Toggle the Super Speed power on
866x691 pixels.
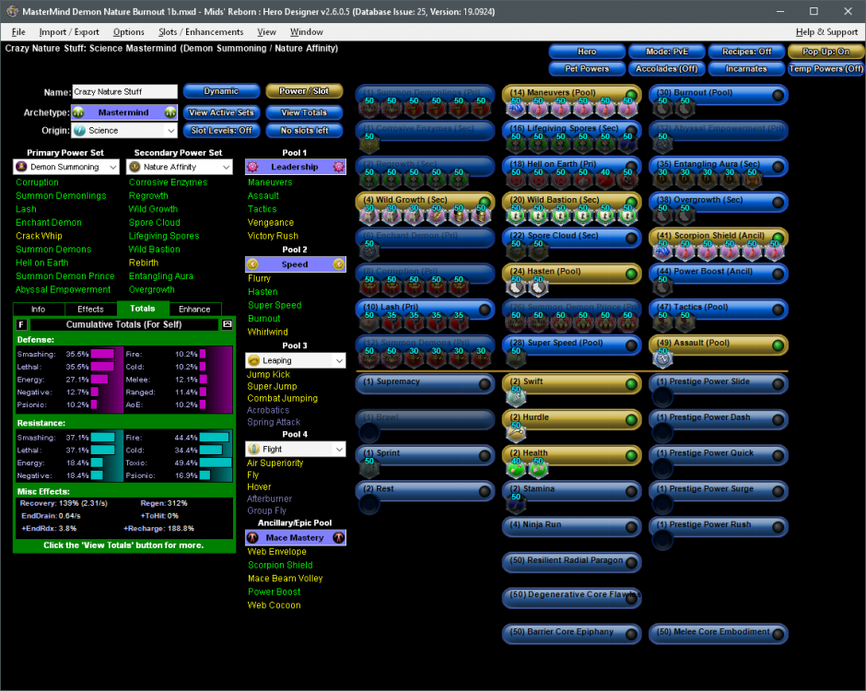[631, 345]
